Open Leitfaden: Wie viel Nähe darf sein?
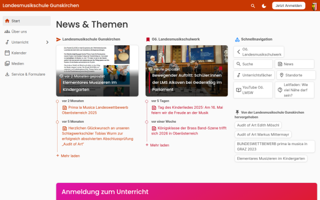Screen dimensions: 320x200 point(294,90)
